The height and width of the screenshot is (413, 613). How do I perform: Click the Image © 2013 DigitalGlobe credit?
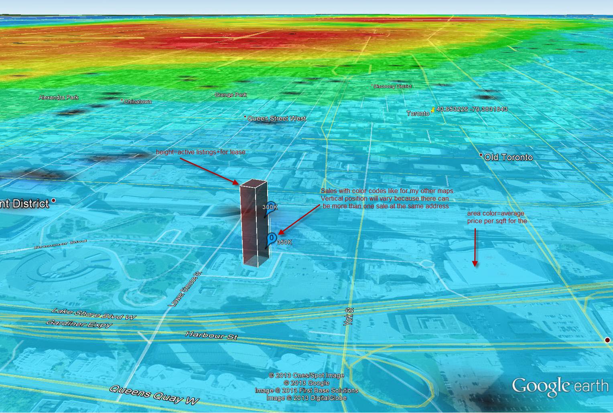[x=306, y=398]
